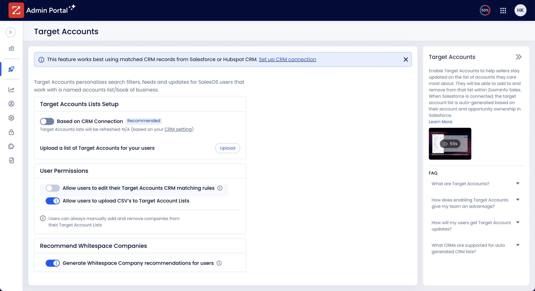Expand the left navigation sidebar
Image resolution: width=535 pixels, height=291 pixels.
(x=11, y=32)
